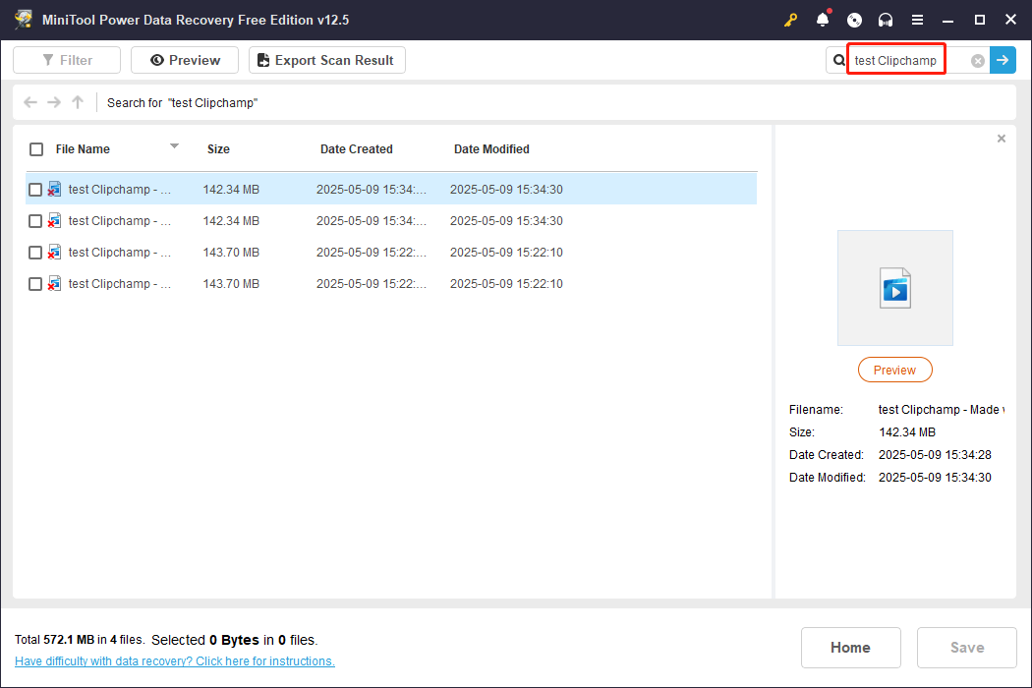
Task: Clear the search box with the X control
Action: click(x=977, y=60)
